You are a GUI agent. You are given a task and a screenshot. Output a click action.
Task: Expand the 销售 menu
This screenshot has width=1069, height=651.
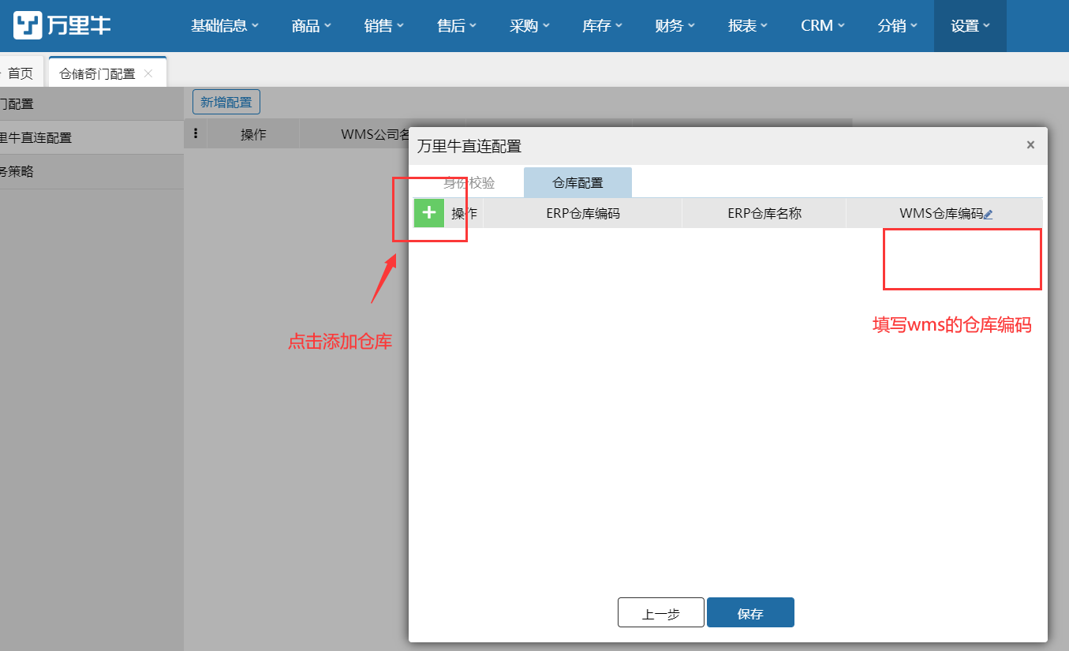pyautogui.click(x=384, y=26)
